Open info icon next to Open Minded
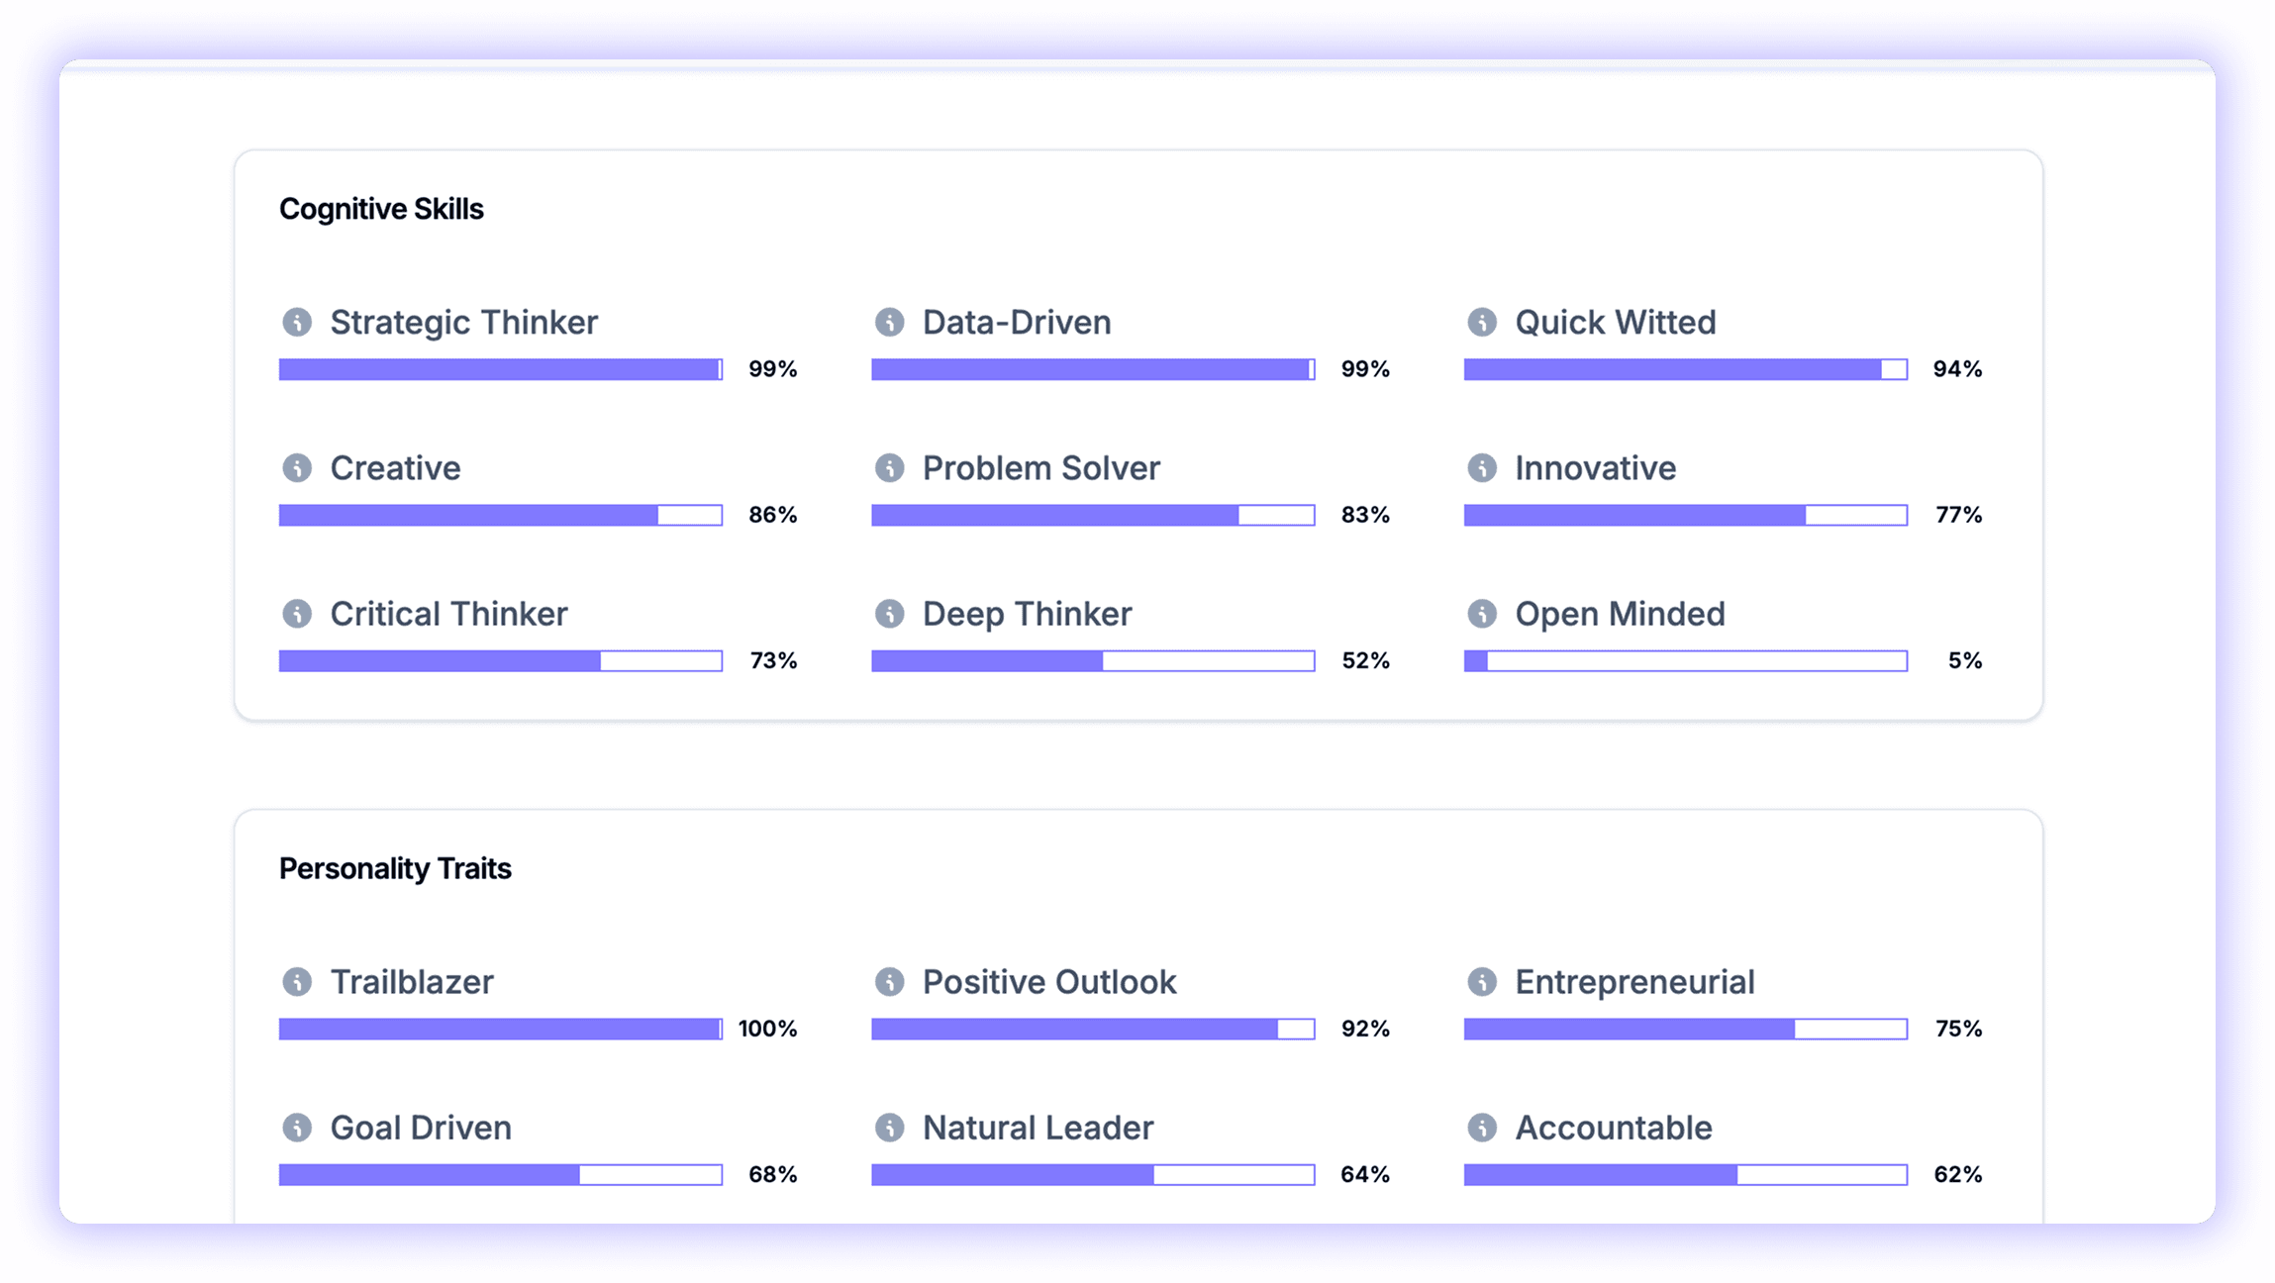Viewport: 2275px width, 1283px height. (x=1481, y=614)
